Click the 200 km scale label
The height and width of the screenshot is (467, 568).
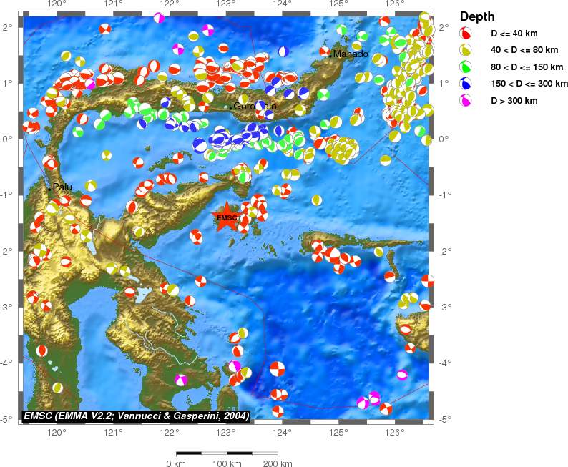[278, 463]
